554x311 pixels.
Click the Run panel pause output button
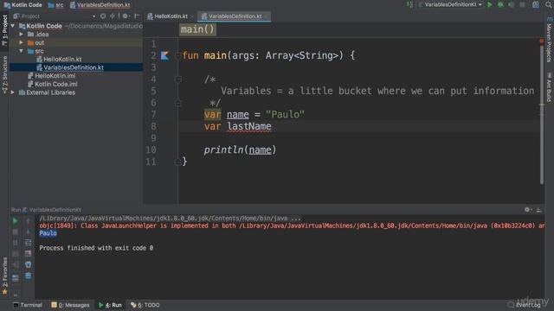[x=16, y=243]
